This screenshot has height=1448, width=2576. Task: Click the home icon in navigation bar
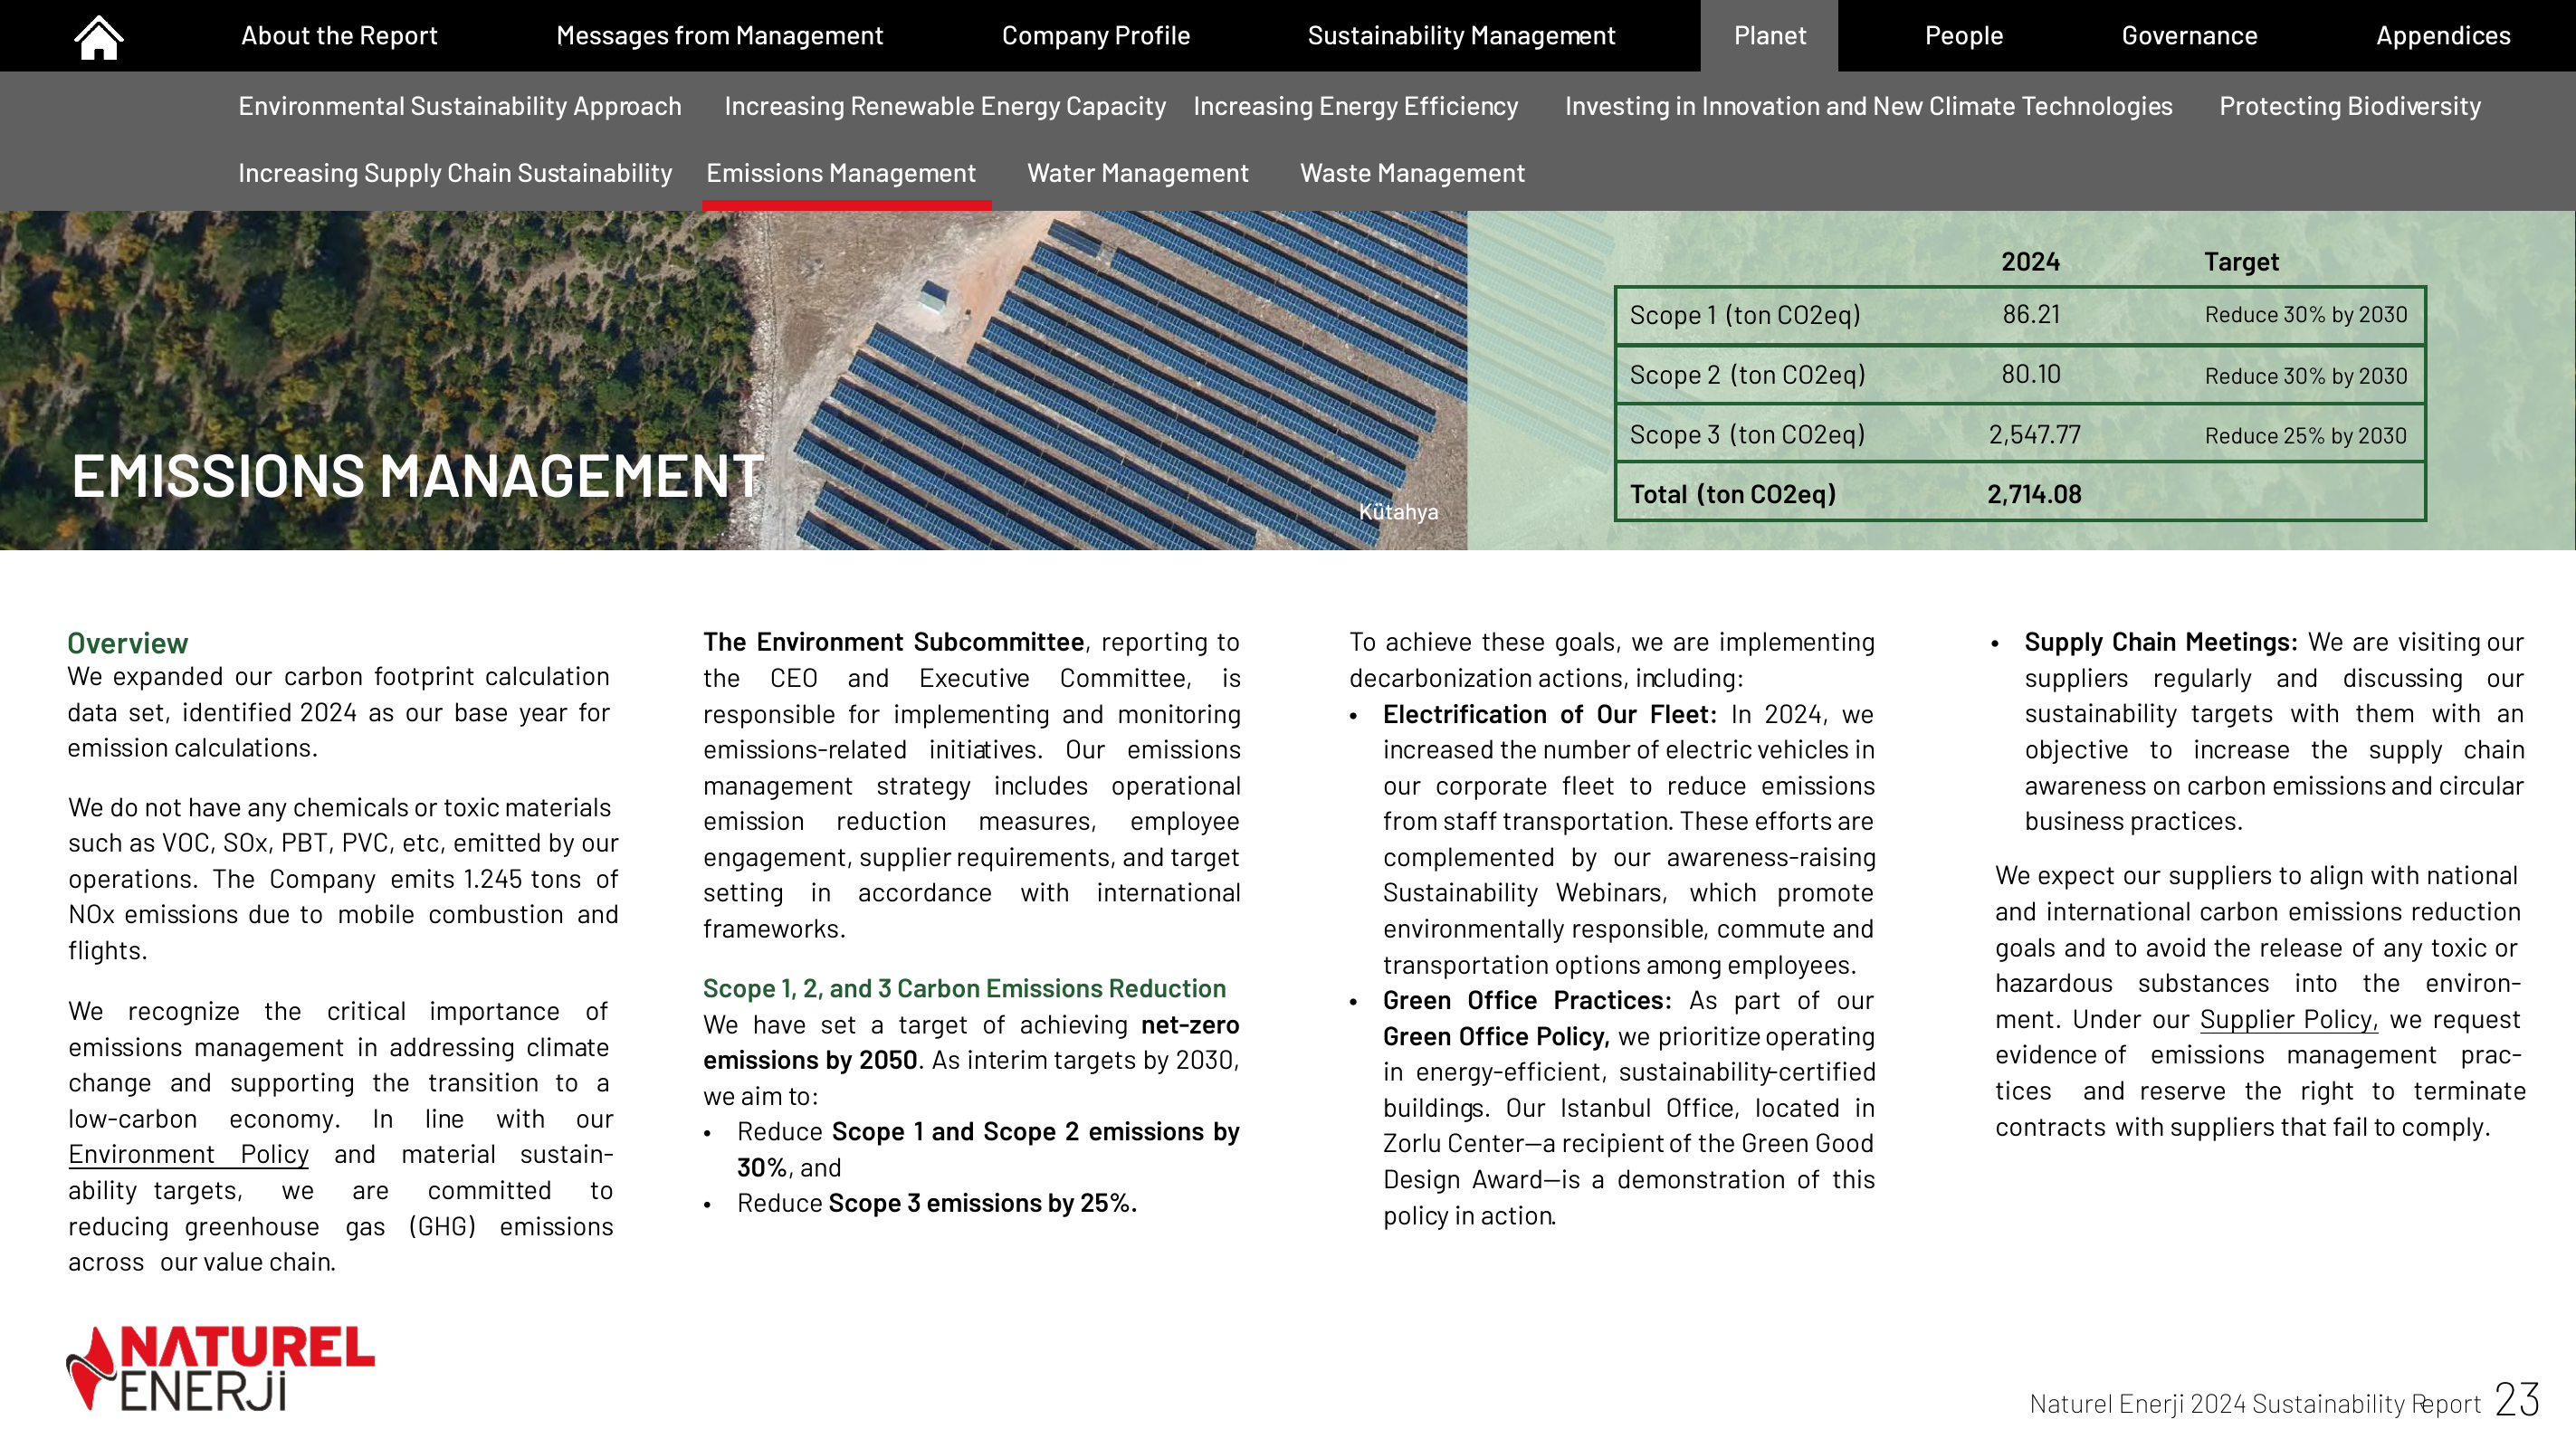click(x=98, y=37)
